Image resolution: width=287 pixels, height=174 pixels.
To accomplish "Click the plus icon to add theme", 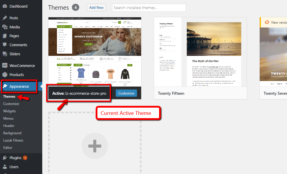I will click(x=94, y=146).
